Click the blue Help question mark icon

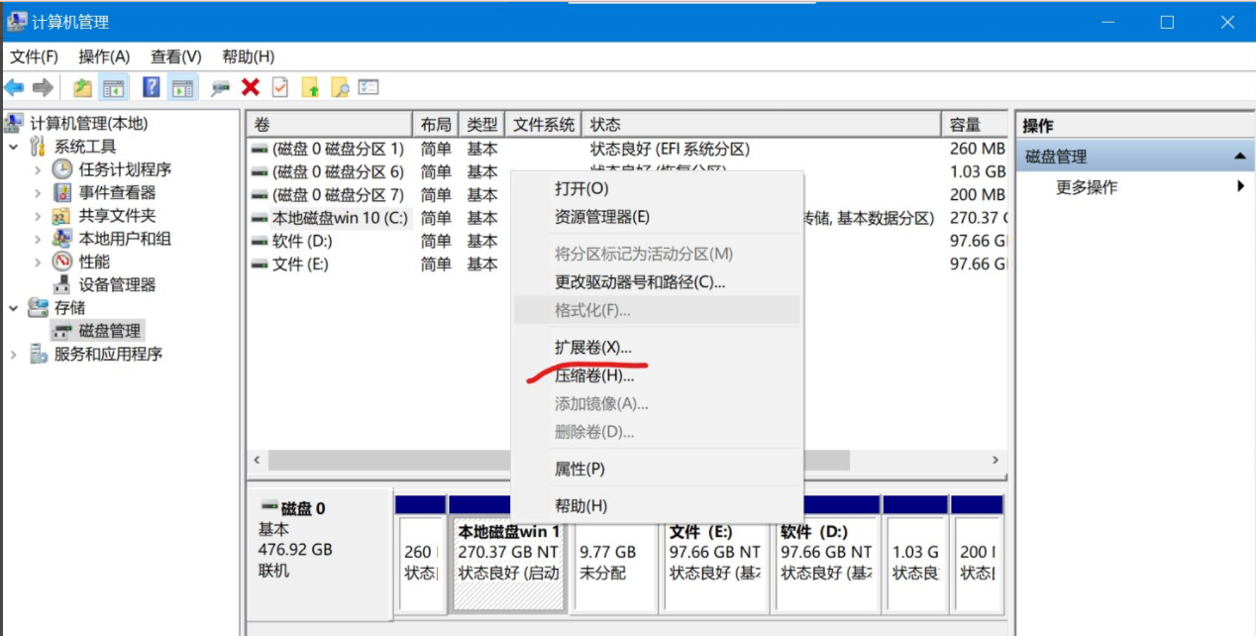(x=151, y=88)
